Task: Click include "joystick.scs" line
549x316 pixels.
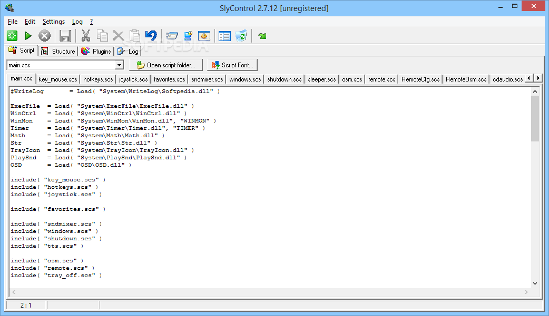Action: (x=56, y=195)
